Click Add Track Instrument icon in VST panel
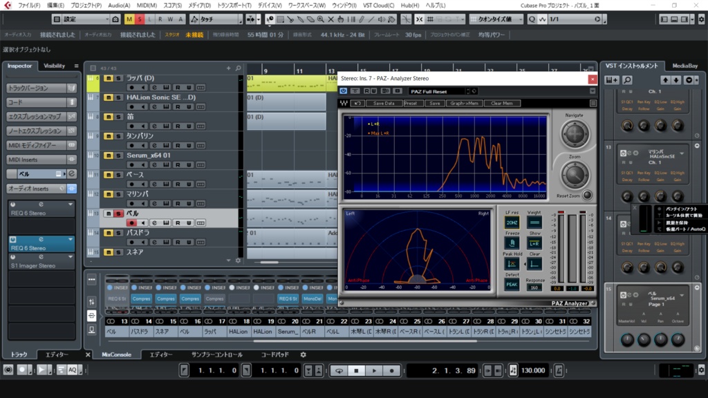This screenshot has width=708, height=398. point(612,80)
